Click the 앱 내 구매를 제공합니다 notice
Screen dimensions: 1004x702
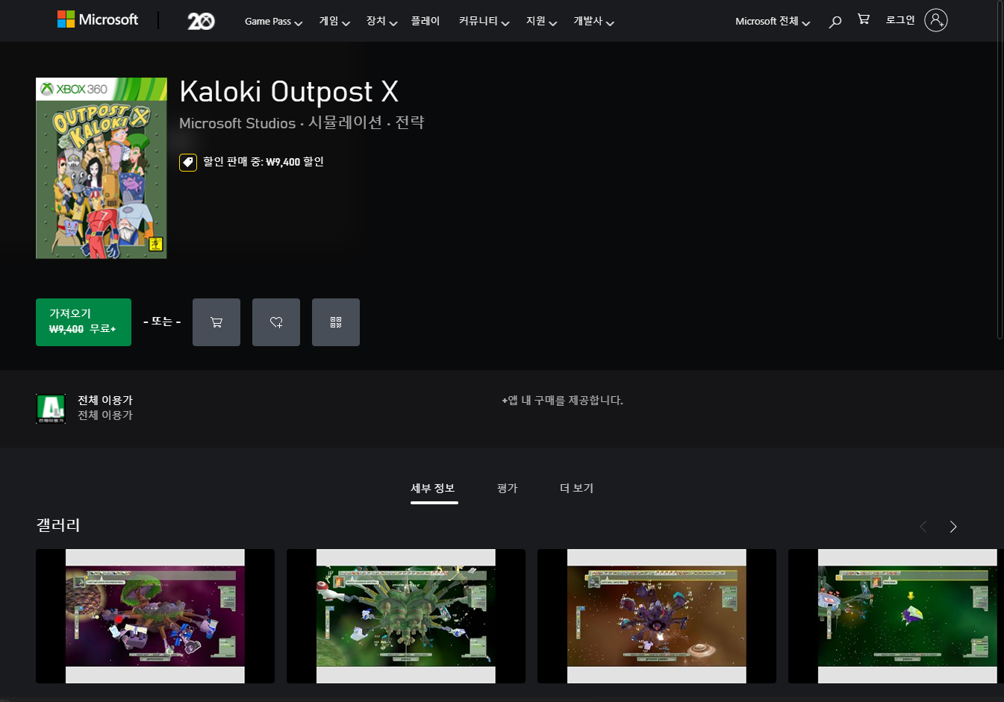point(563,401)
